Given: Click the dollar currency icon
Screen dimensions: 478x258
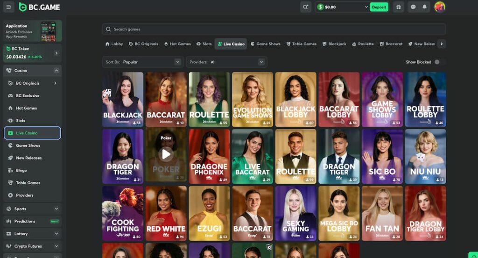Looking at the screenshot, I should coord(320,7).
